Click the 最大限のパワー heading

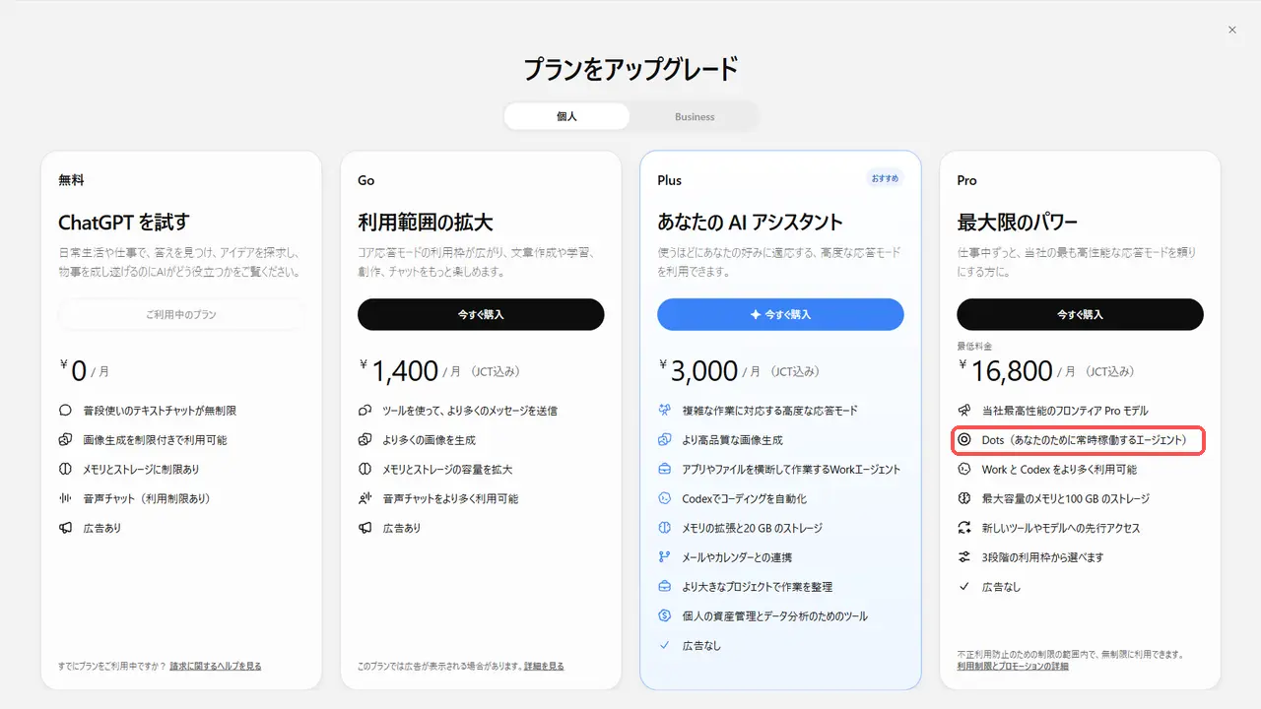point(1018,222)
